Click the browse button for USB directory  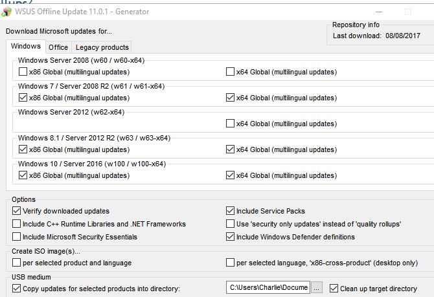pos(316,288)
